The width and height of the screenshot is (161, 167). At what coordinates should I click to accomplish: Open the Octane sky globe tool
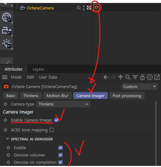(7, 17)
